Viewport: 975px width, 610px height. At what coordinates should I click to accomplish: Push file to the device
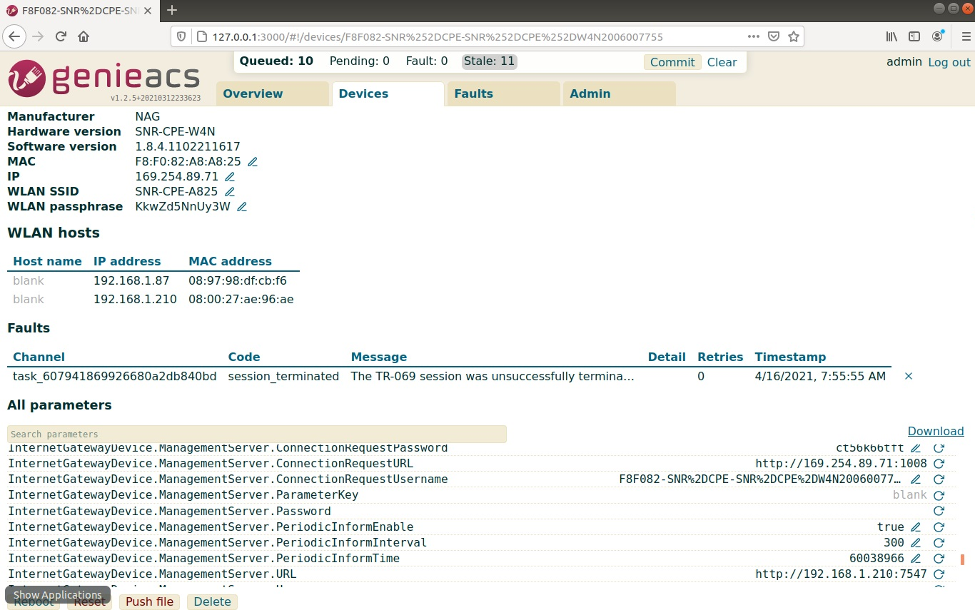tap(149, 602)
